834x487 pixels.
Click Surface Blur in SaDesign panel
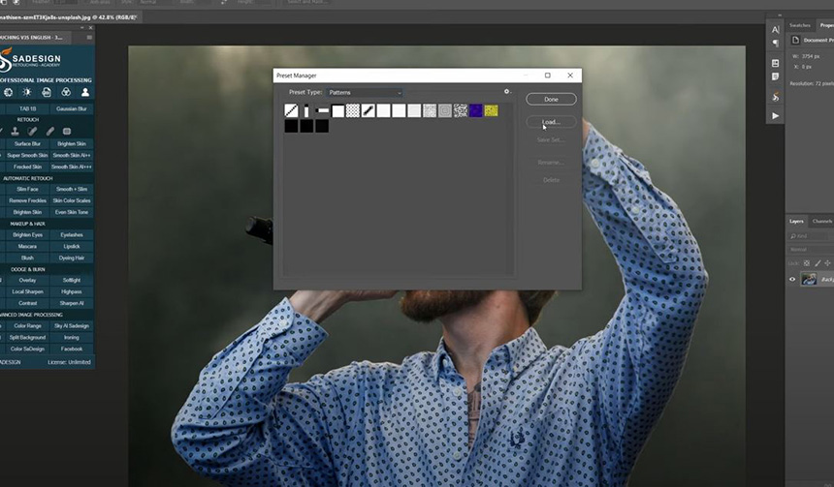(x=28, y=144)
